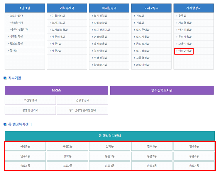220x174 pixels.
Task: Open 자치행정과 department
Action: coord(185,23)
